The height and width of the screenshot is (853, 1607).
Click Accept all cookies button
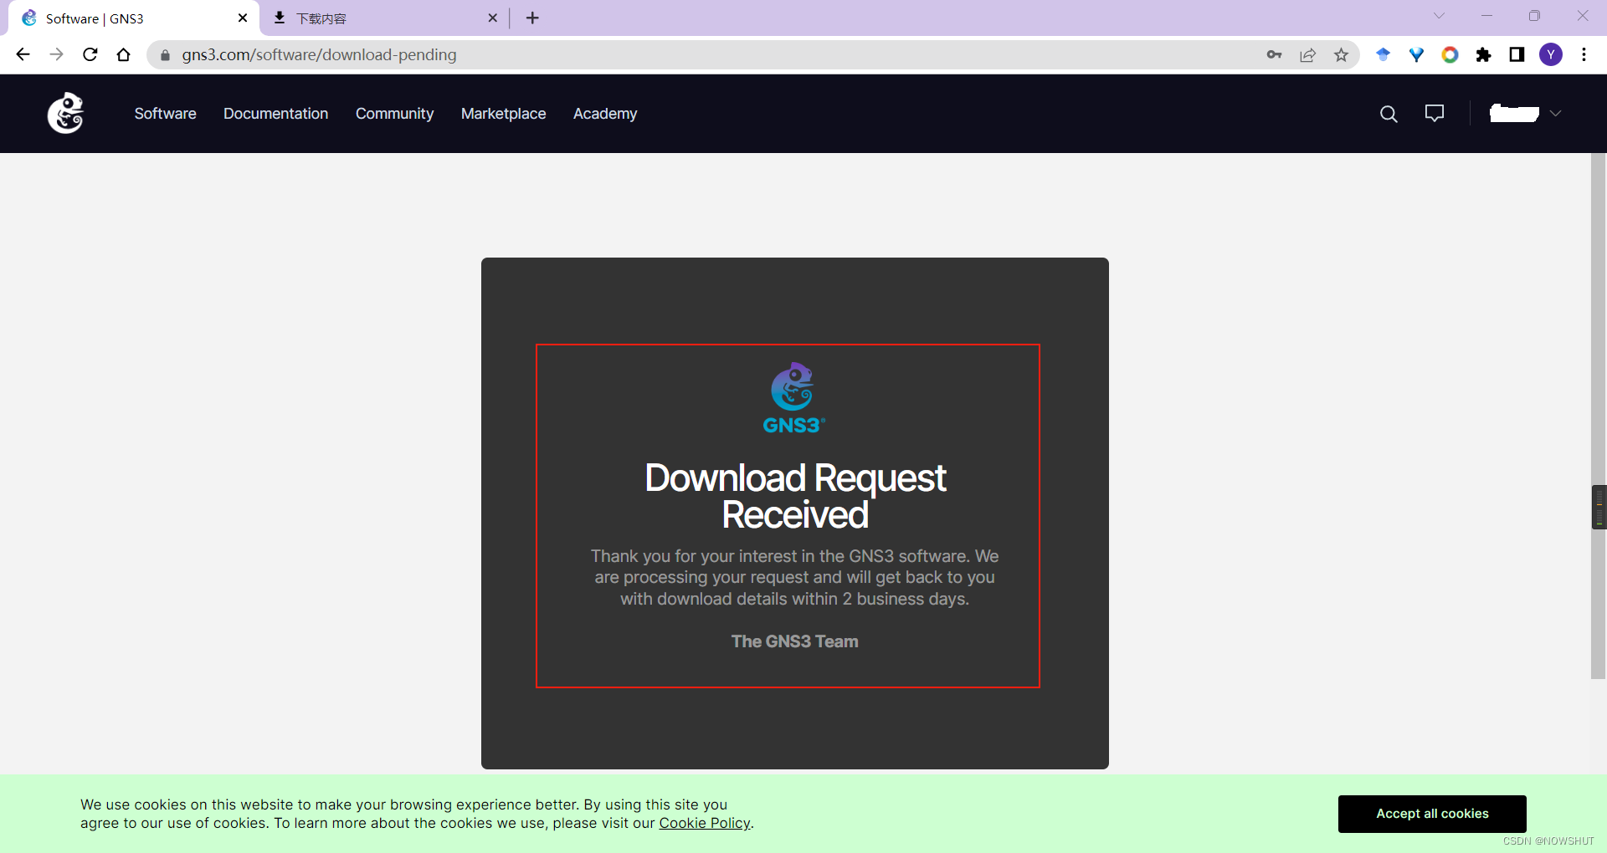(x=1432, y=814)
